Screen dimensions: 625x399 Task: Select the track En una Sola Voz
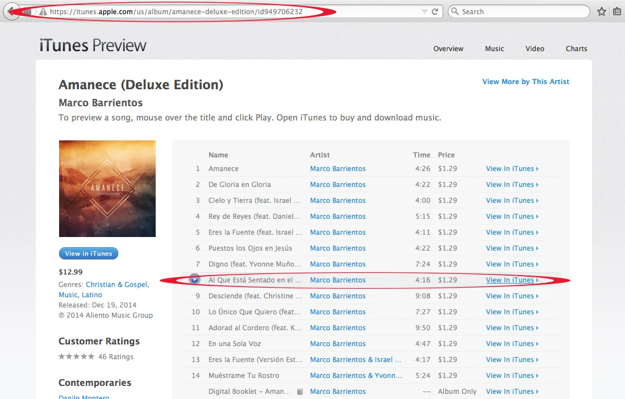[234, 344]
